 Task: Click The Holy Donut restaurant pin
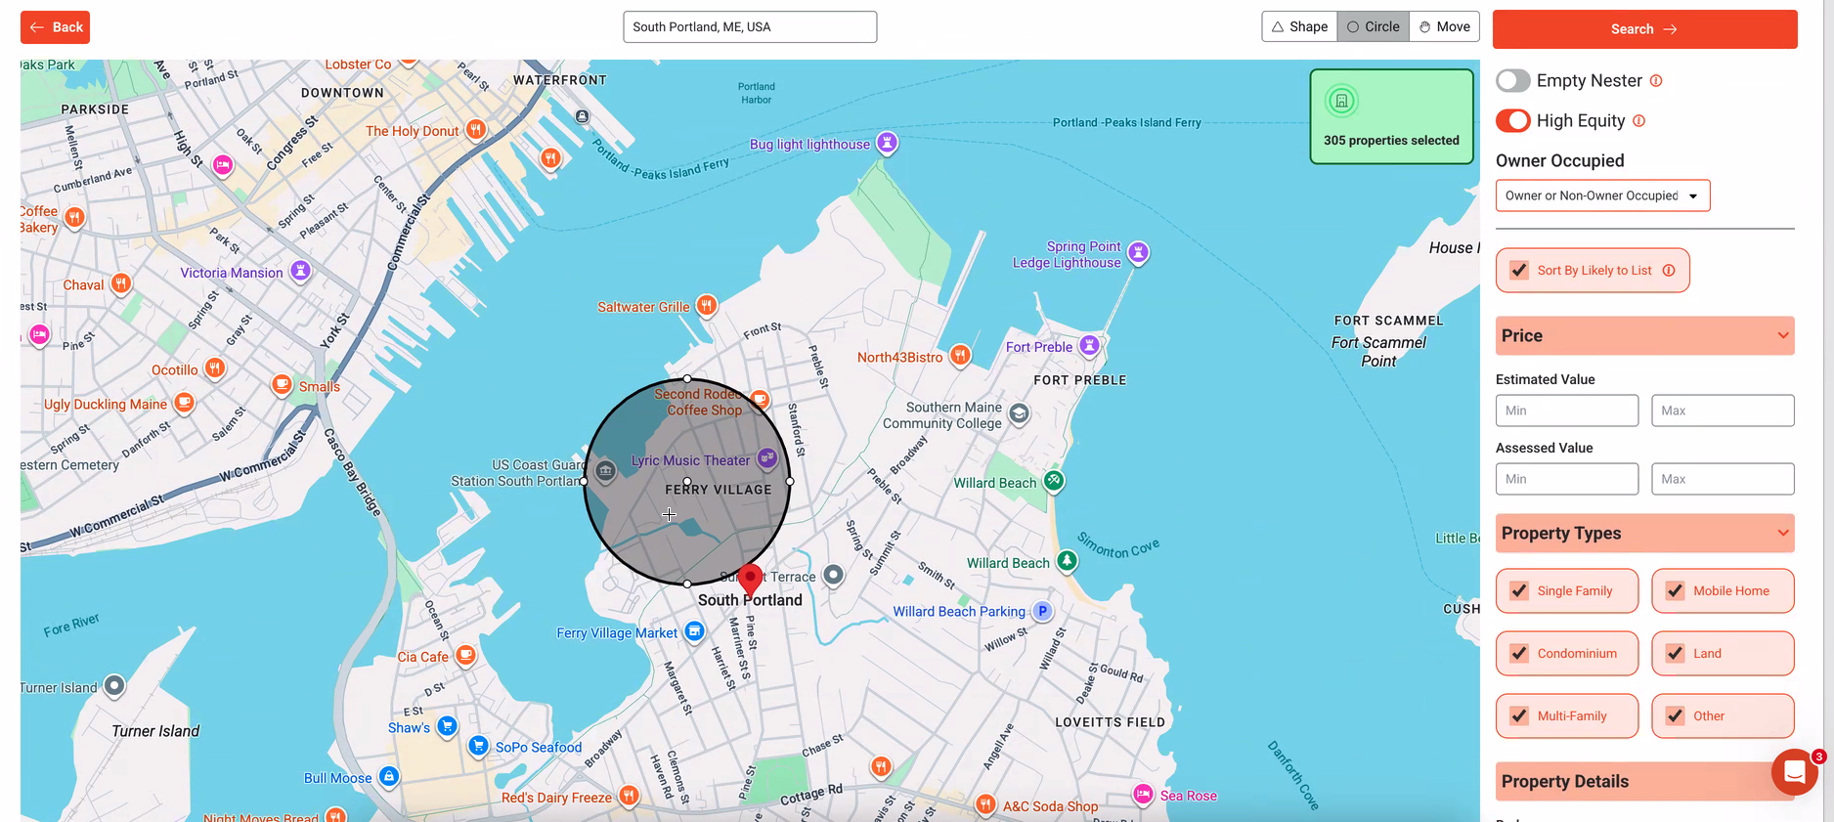coord(475,129)
